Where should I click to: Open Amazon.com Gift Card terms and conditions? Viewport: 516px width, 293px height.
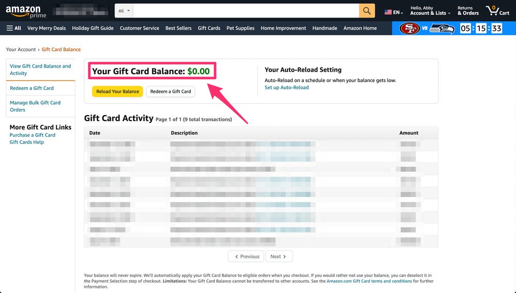[x=369, y=281]
